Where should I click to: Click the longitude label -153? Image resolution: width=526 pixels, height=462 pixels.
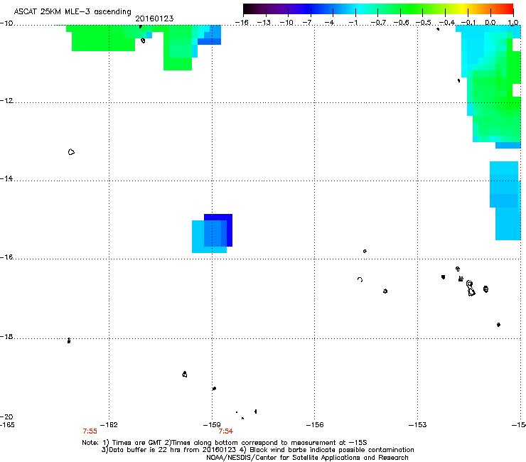click(418, 425)
